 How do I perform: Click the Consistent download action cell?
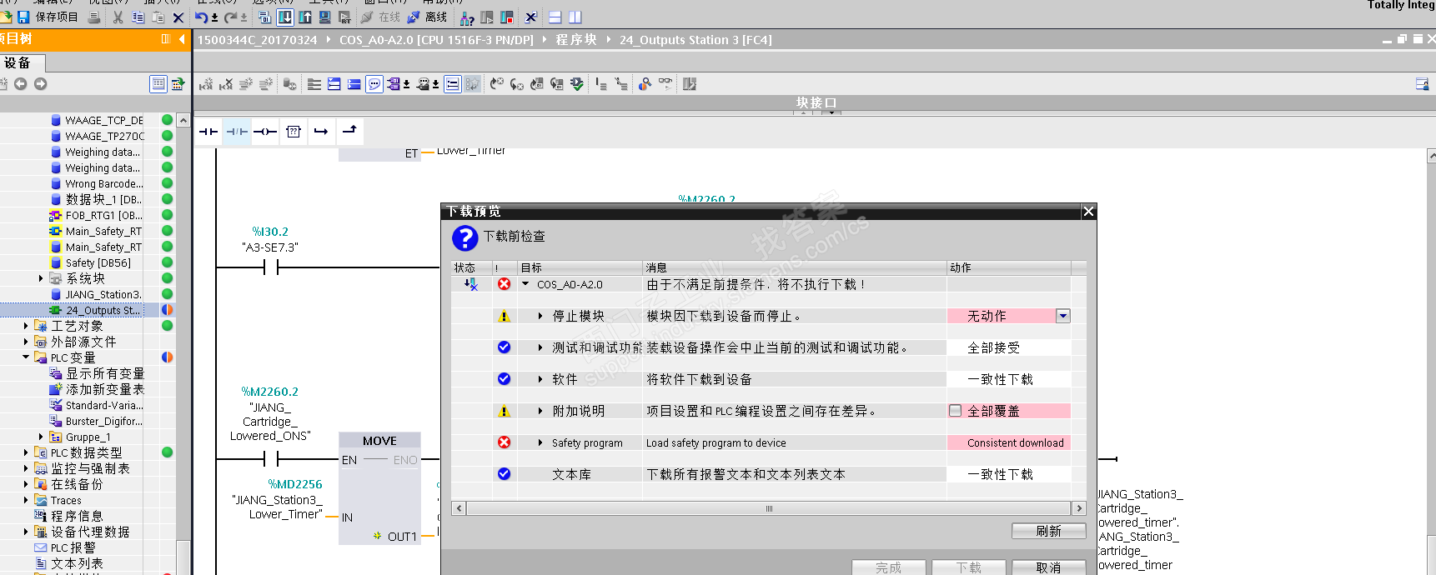1009,442
